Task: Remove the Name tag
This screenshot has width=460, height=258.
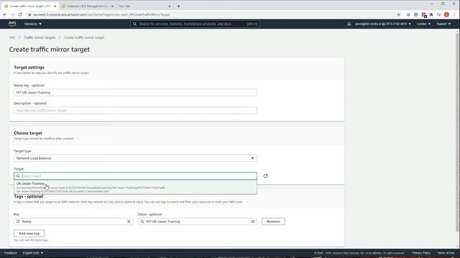Action: coord(273,221)
